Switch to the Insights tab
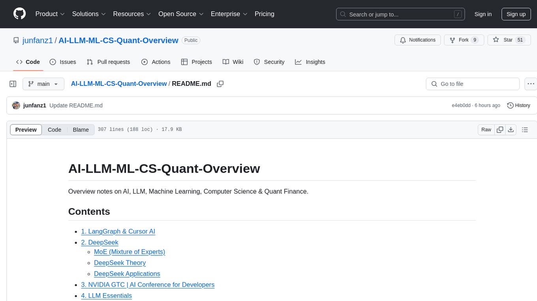 tap(310, 62)
